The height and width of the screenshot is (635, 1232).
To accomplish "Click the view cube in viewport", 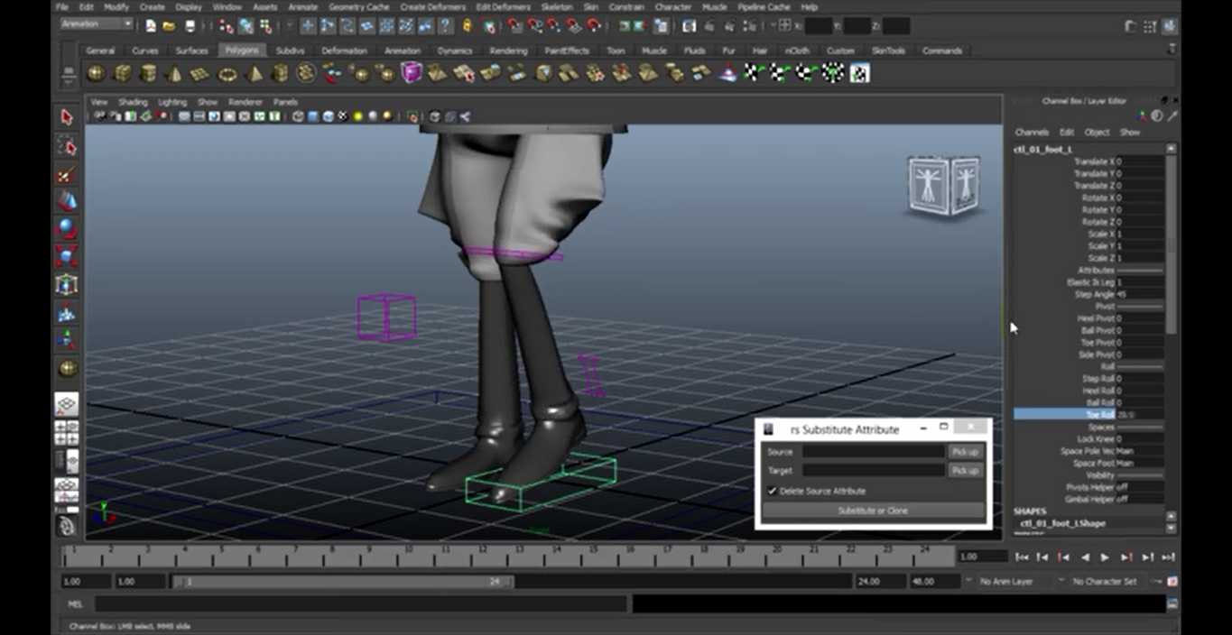I will 943,185.
